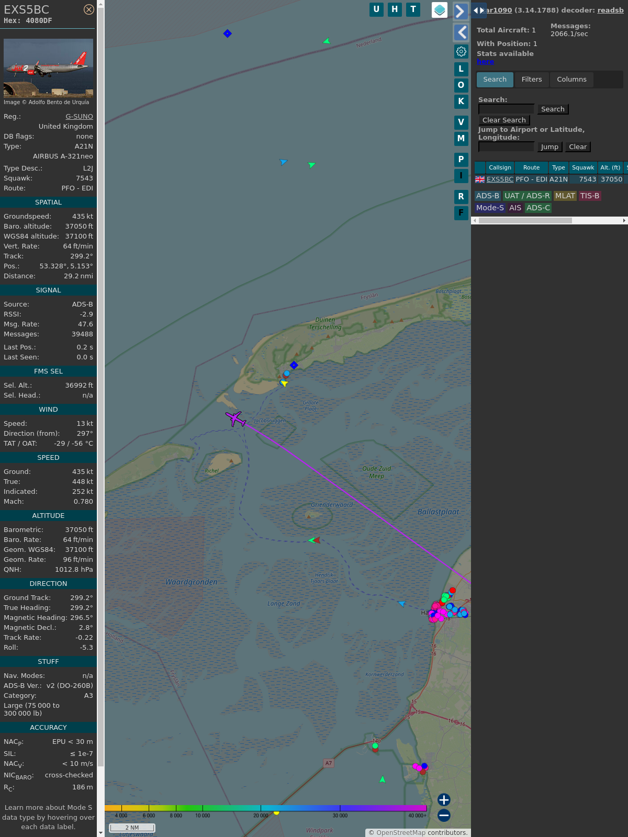Click the Jump to Airport input field
This screenshot has height=837, width=628.
pyautogui.click(x=506, y=147)
